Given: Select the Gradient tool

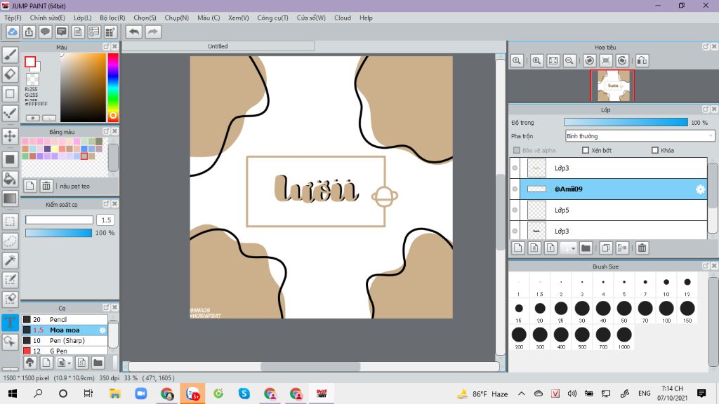Looking at the screenshot, I should click(10, 198).
